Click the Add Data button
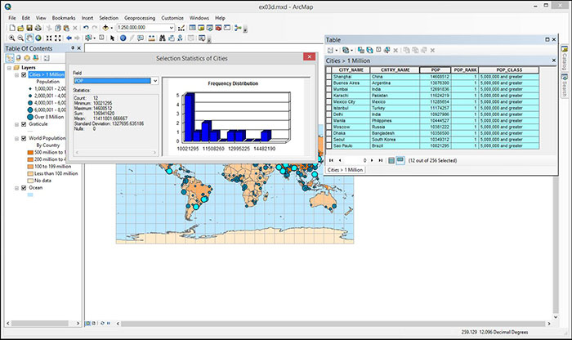This screenshot has height=340, width=572. pyautogui.click(x=105, y=28)
